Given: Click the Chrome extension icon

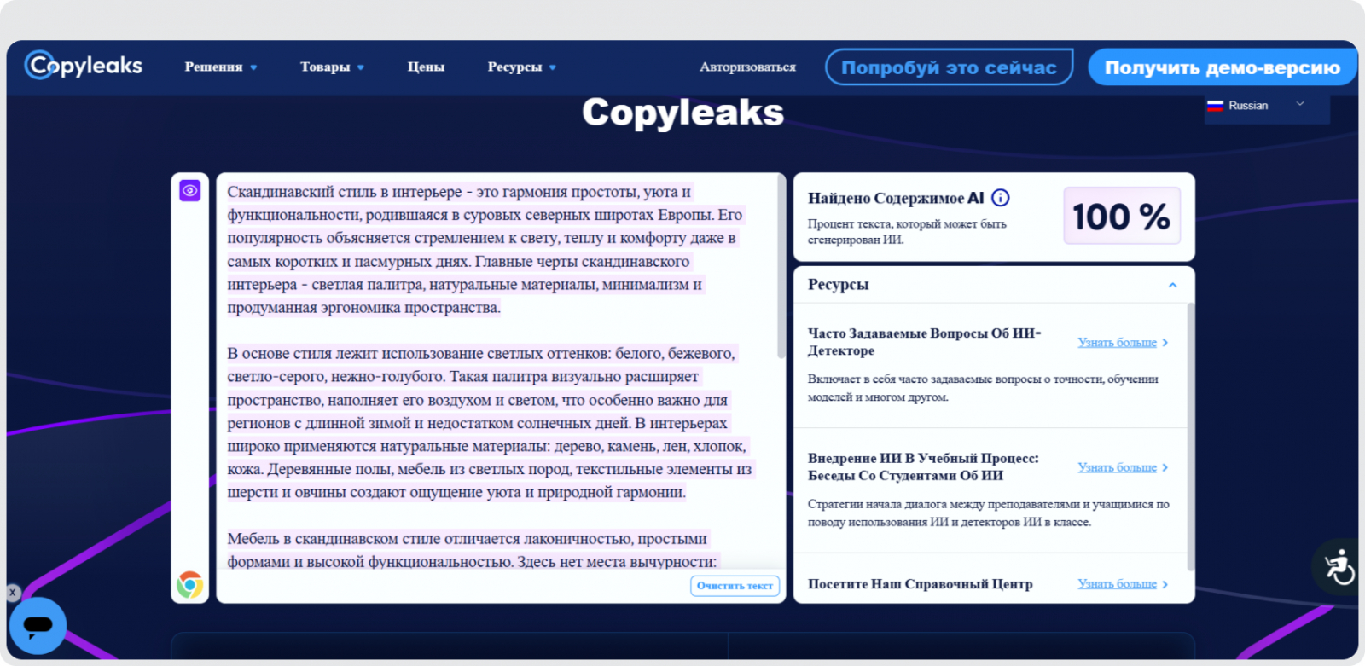Looking at the screenshot, I should [190, 585].
